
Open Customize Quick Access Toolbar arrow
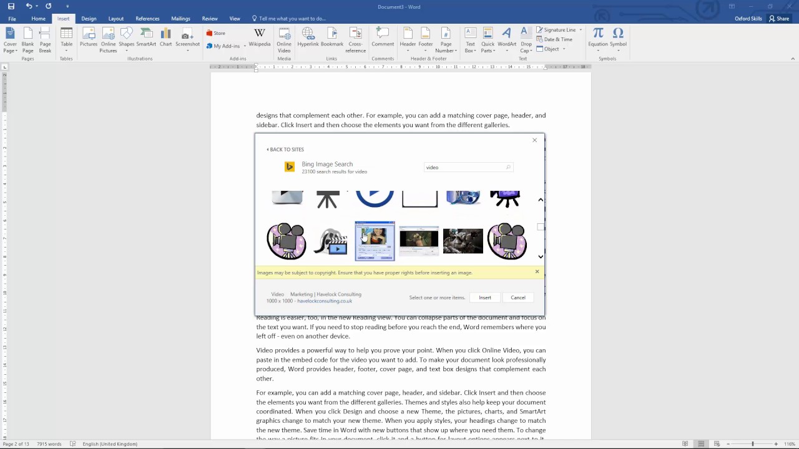click(67, 6)
